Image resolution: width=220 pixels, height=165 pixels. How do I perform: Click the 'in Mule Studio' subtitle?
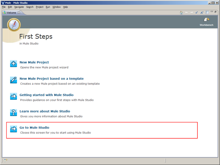(29, 43)
